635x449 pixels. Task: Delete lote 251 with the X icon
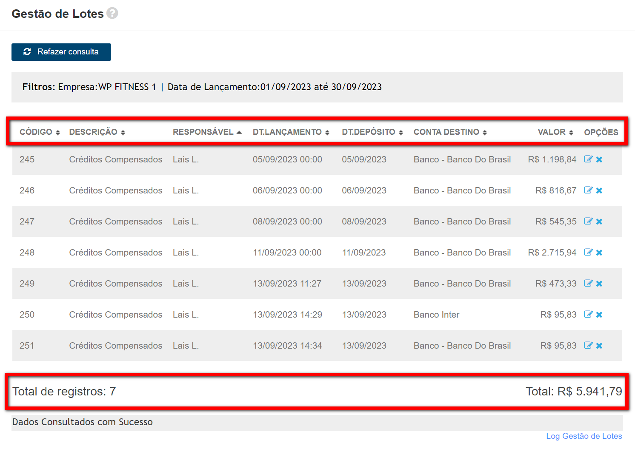click(x=599, y=346)
